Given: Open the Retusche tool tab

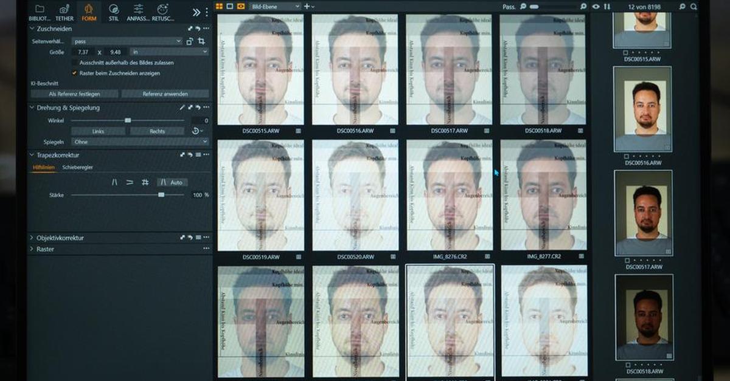Looking at the screenshot, I should coord(162,12).
